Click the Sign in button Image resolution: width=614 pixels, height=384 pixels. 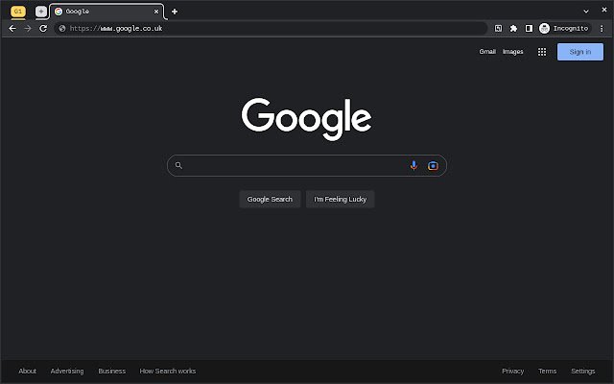[579, 52]
